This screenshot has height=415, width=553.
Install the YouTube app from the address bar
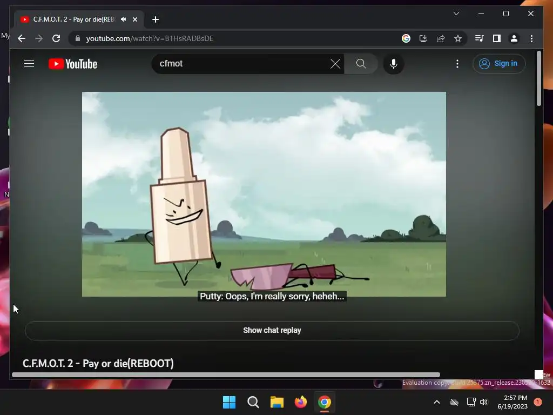(x=423, y=38)
